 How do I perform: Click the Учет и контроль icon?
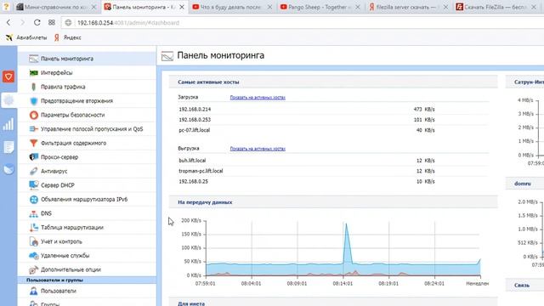[x=34, y=241]
